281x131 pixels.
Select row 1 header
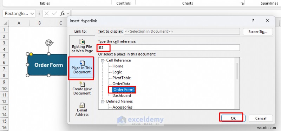click(4, 30)
